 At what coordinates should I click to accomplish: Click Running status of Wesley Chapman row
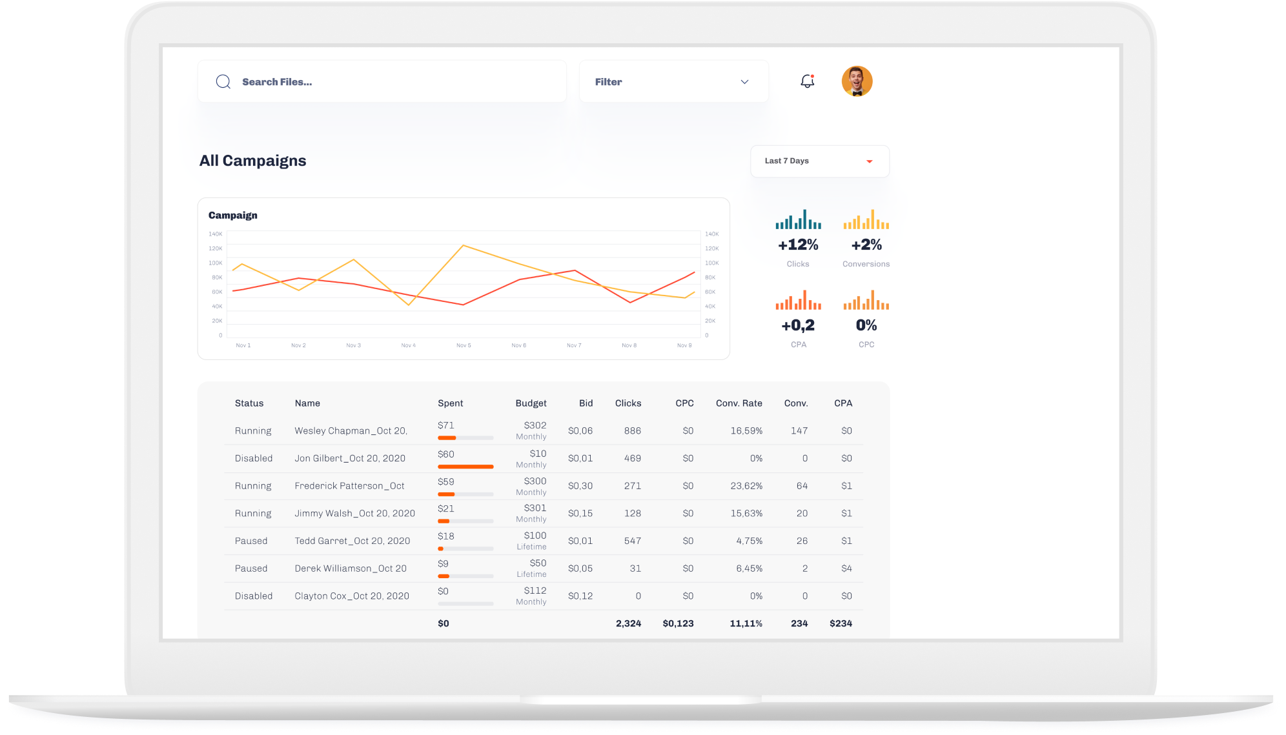pyautogui.click(x=253, y=431)
